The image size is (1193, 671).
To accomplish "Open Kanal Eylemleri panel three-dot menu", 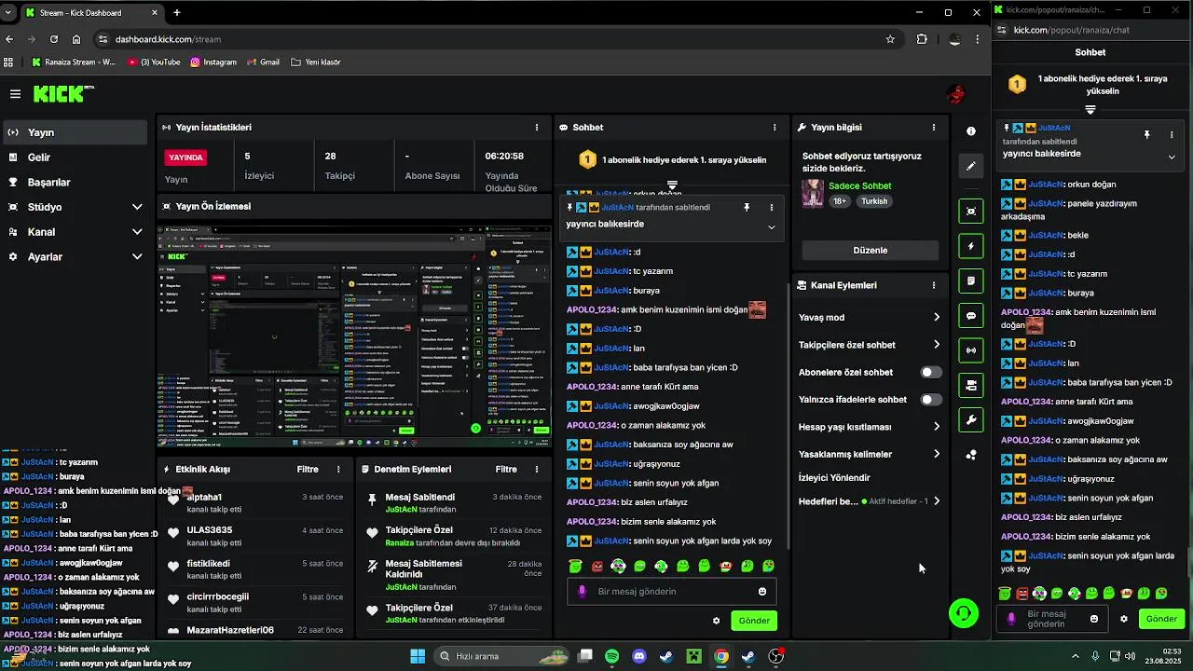I will 933,285.
